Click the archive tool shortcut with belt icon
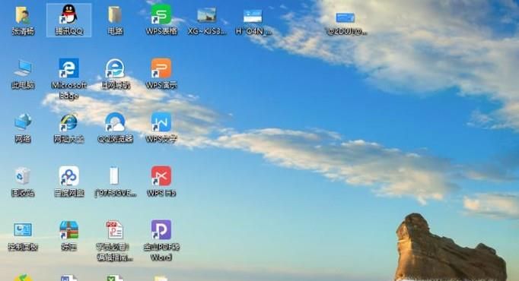The width and height of the screenshot is (519, 281). pyautogui.click(x=68, y=235)
